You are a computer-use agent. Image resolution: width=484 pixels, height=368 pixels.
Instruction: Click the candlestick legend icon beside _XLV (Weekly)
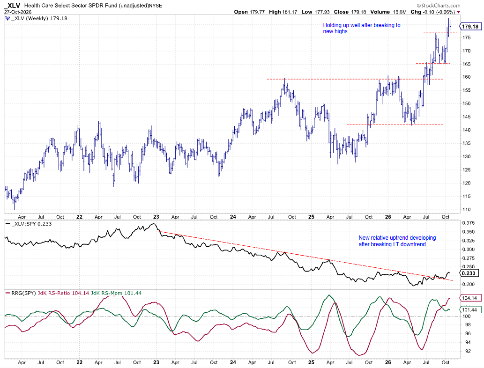point(7,19)
